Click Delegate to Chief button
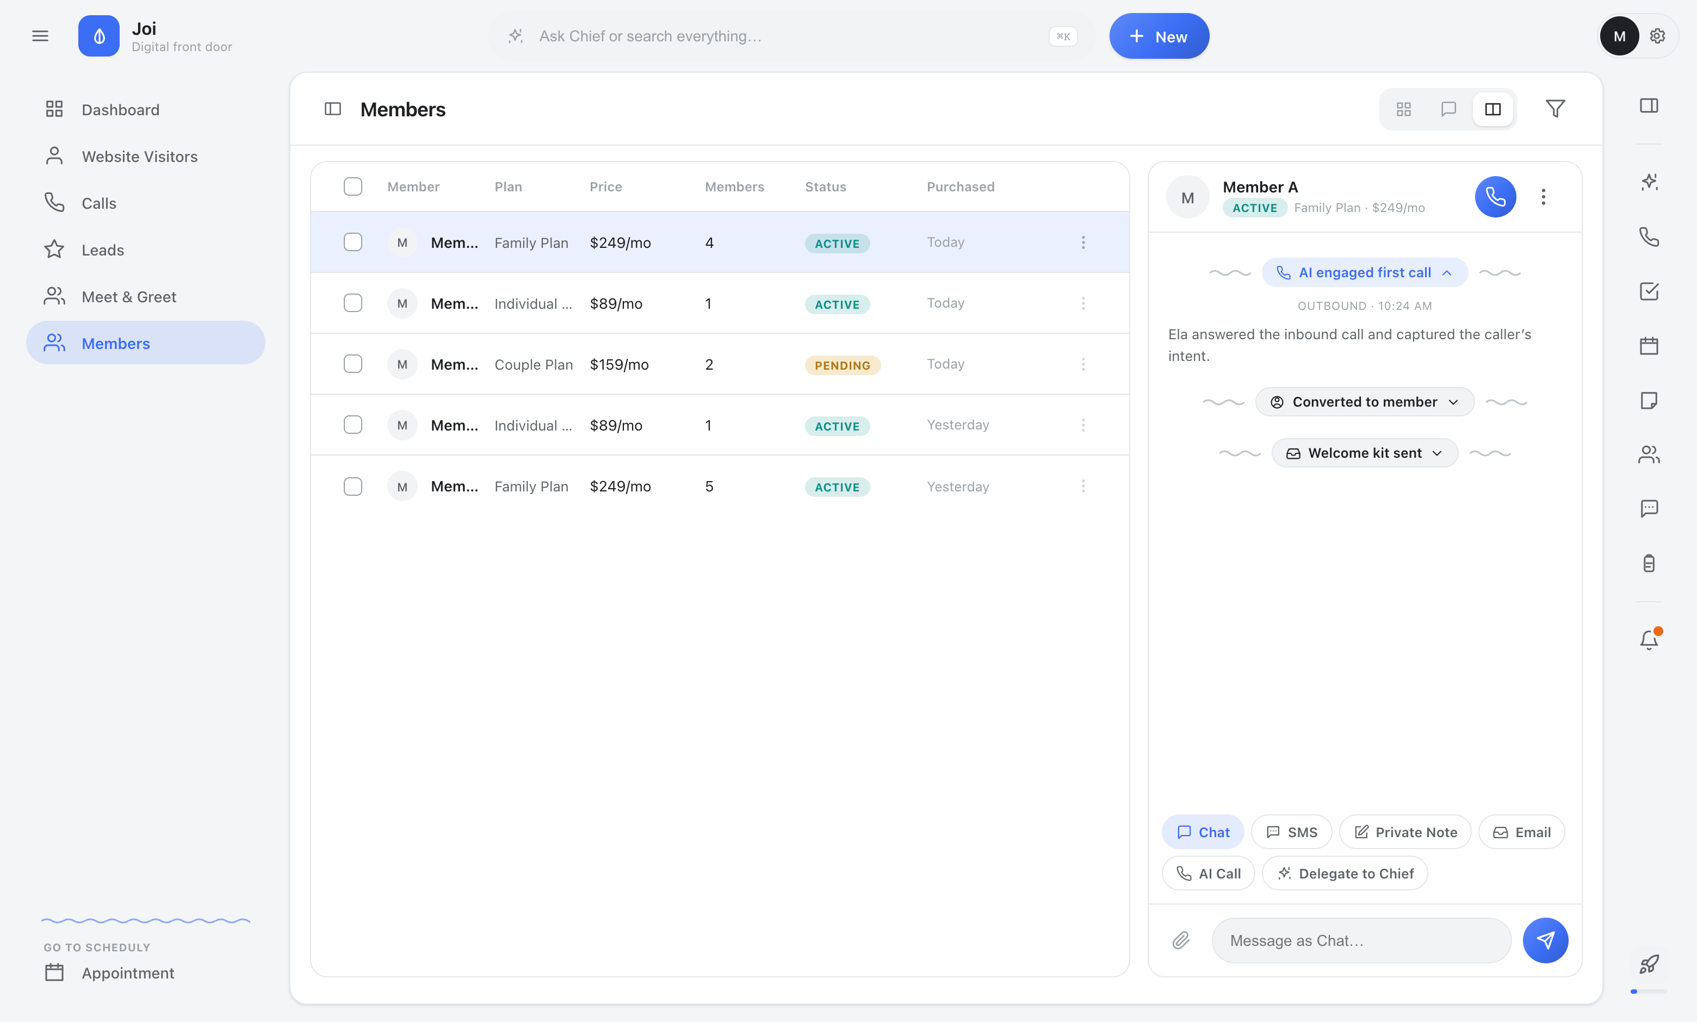 coord(1345,874)
